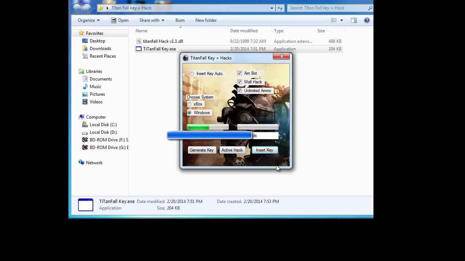
Task: Click the green progress bar
Action: tap(208, 127)
